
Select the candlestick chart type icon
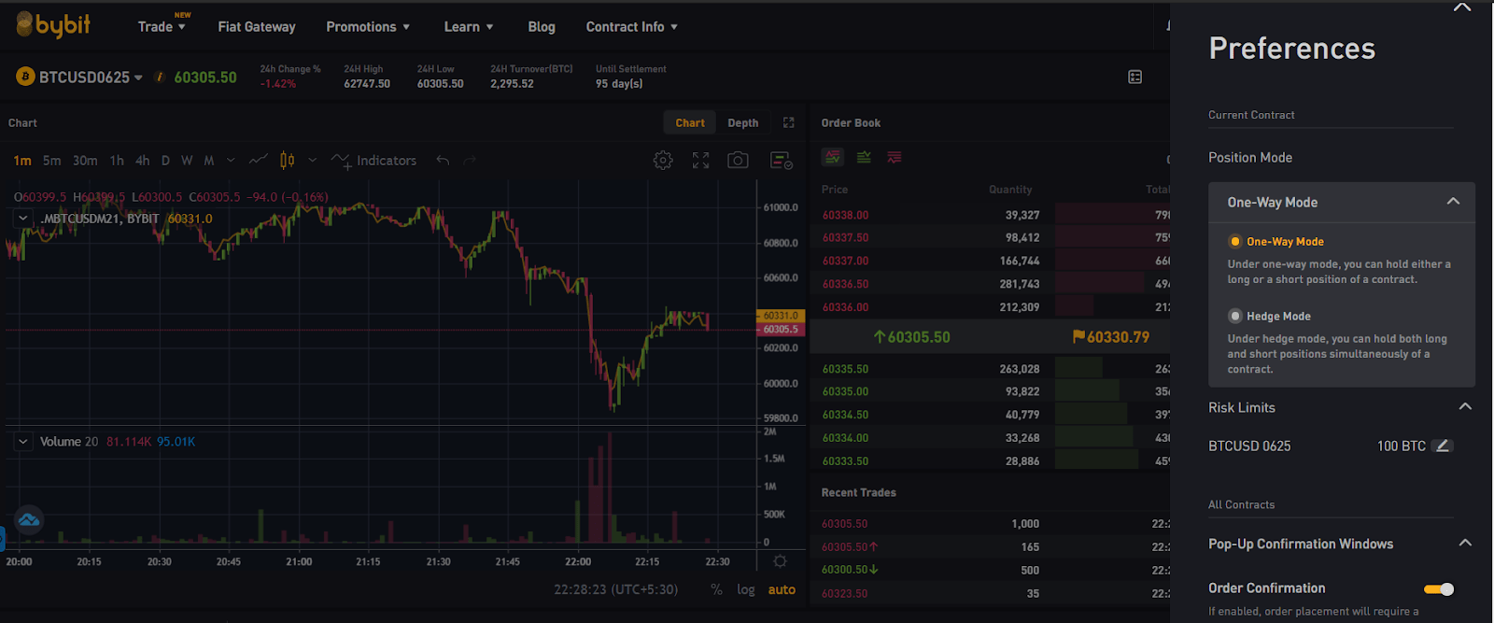pos(288,160)
